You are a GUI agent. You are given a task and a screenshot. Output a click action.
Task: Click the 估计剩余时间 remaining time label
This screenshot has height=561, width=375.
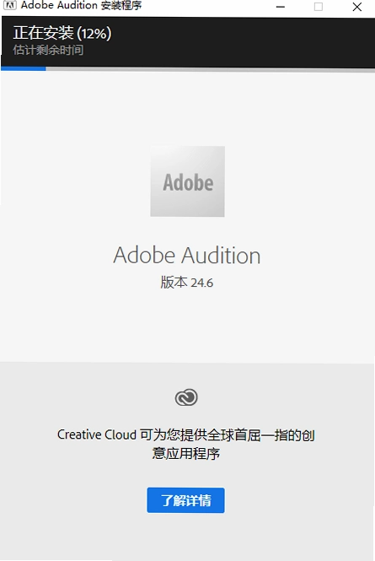[48, 50]
